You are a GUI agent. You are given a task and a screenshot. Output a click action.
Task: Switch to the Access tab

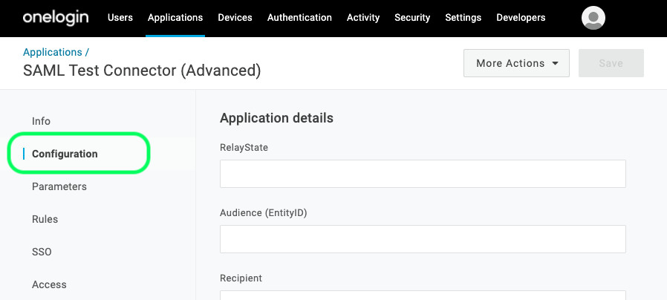(49, 284)
